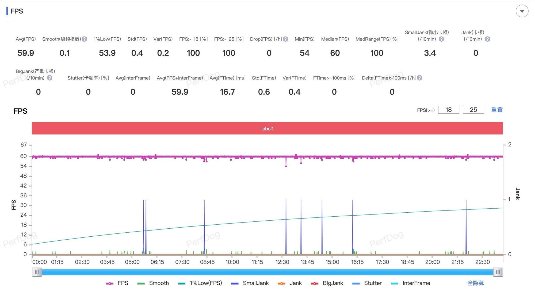Image resolution: width=535 pixels, height=290 pixels.
Task: Click help icon for Delta(FTime)>100ms [/h]
Action: [420, 78]
